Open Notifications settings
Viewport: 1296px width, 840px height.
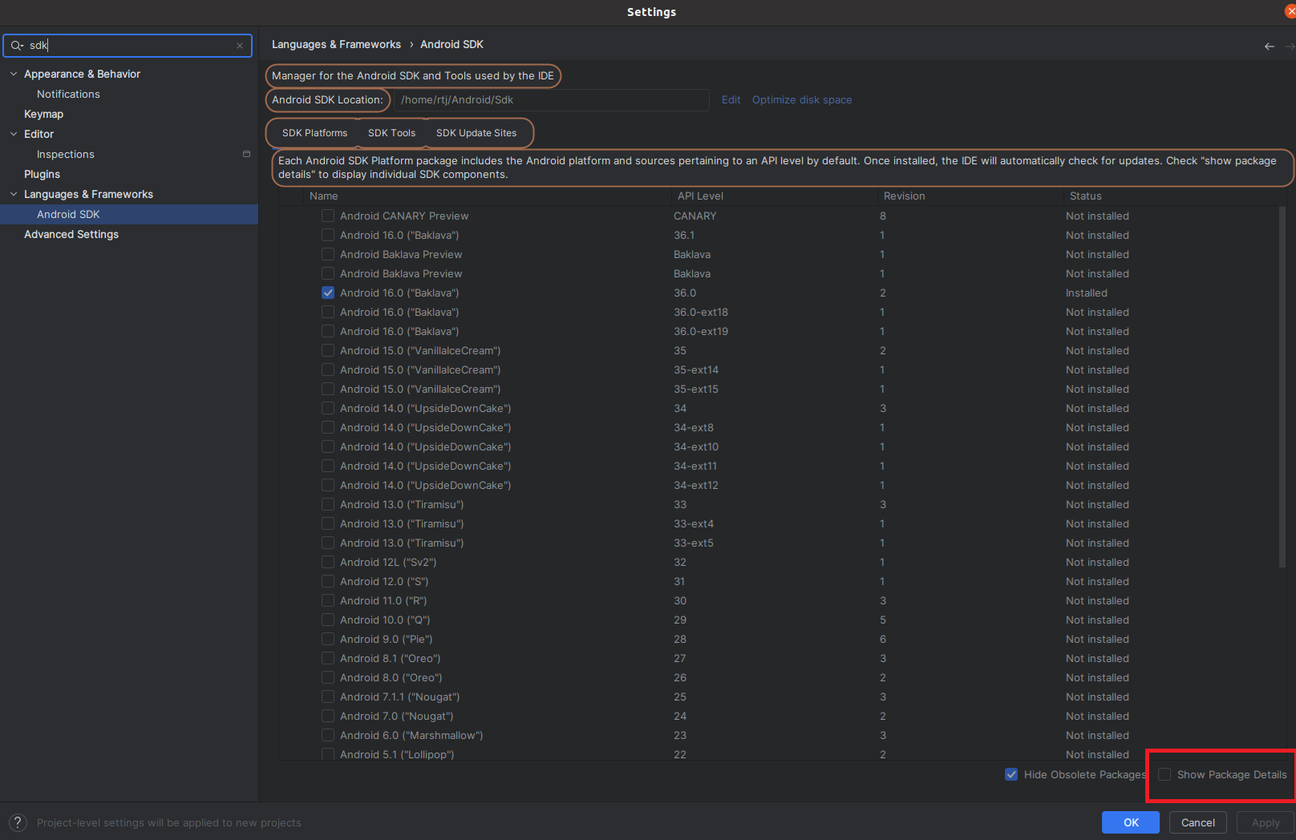[x=68, y=94]
